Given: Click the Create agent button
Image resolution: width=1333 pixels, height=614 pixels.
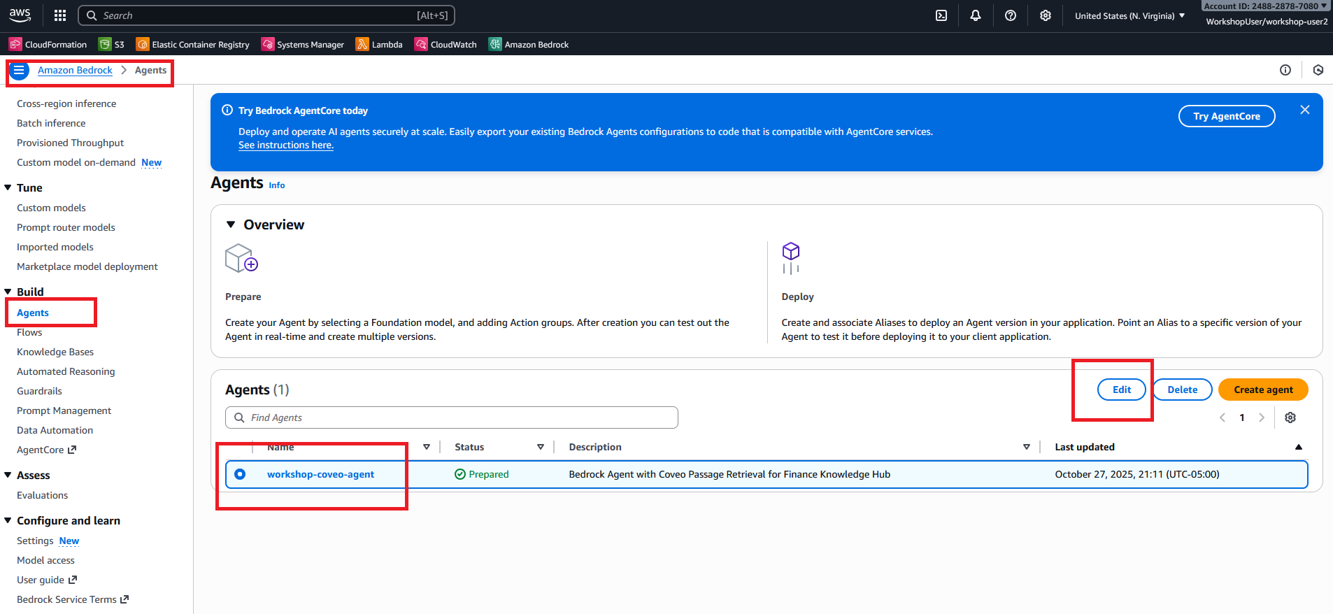Looking at the screenshot, I should 1262,390.
